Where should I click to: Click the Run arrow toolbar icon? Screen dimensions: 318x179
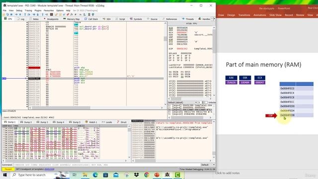coord(16,14)
